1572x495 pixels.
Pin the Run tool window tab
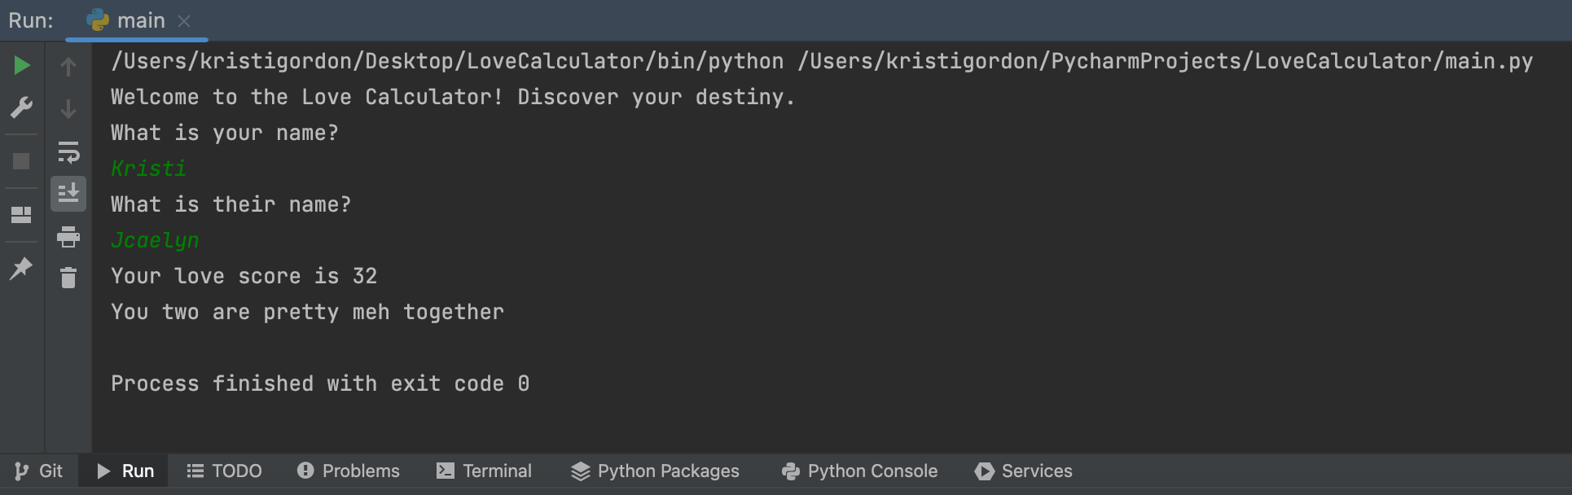point(22,268)
